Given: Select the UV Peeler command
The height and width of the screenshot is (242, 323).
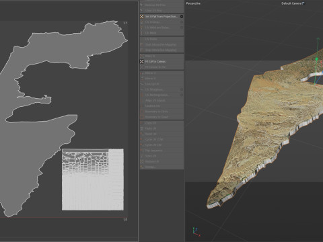Looking at the screenshot, I should pyautogui.click(x=161, y=39).
